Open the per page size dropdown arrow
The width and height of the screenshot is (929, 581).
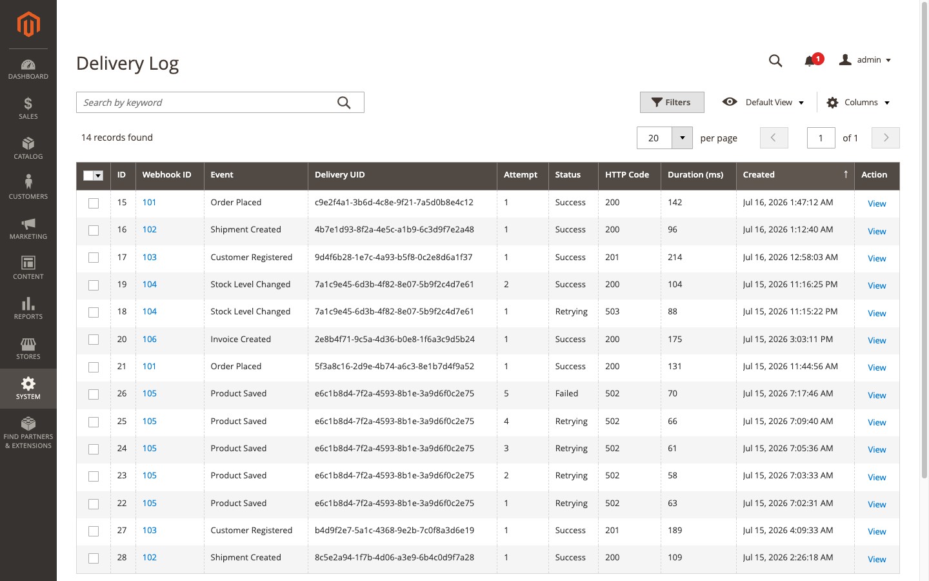click(x=682, y=138)
